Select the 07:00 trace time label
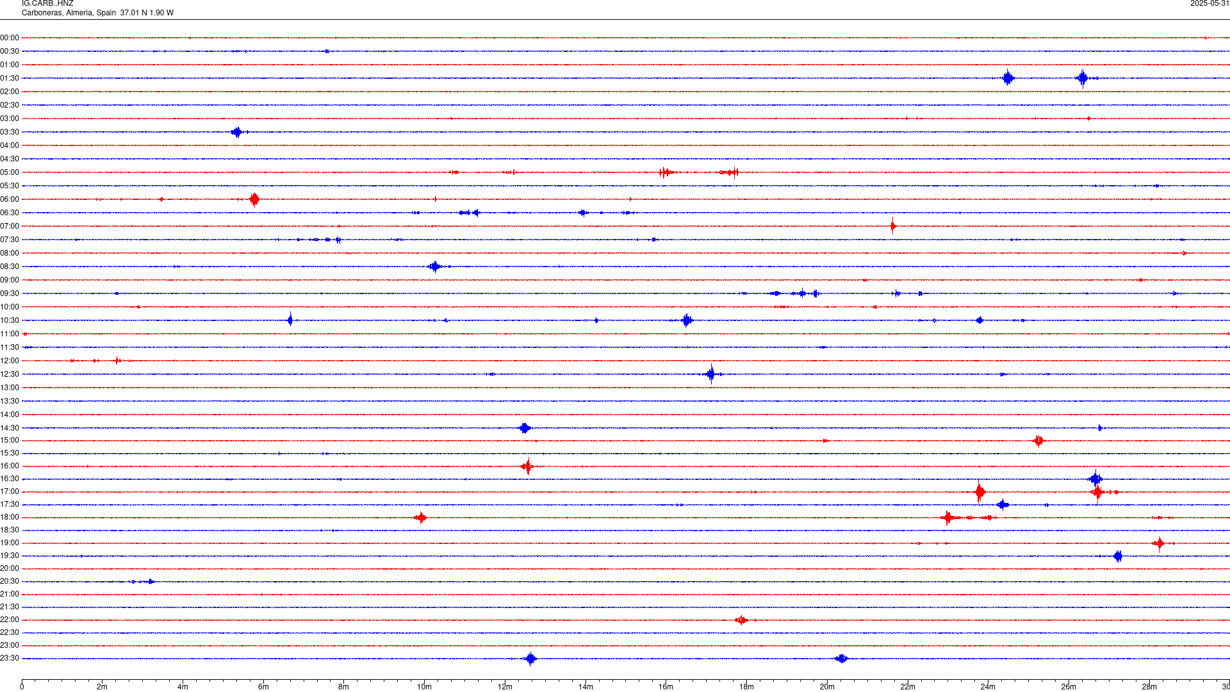This screenshot has width=1230, height=692. pos(10,226)
